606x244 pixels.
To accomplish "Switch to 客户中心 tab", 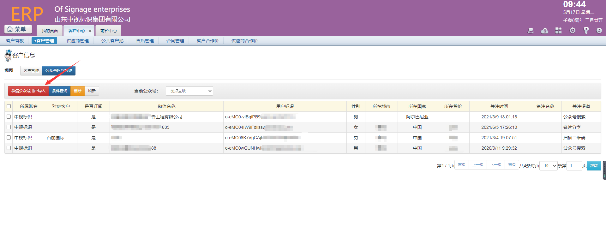I will click(77, 31).
